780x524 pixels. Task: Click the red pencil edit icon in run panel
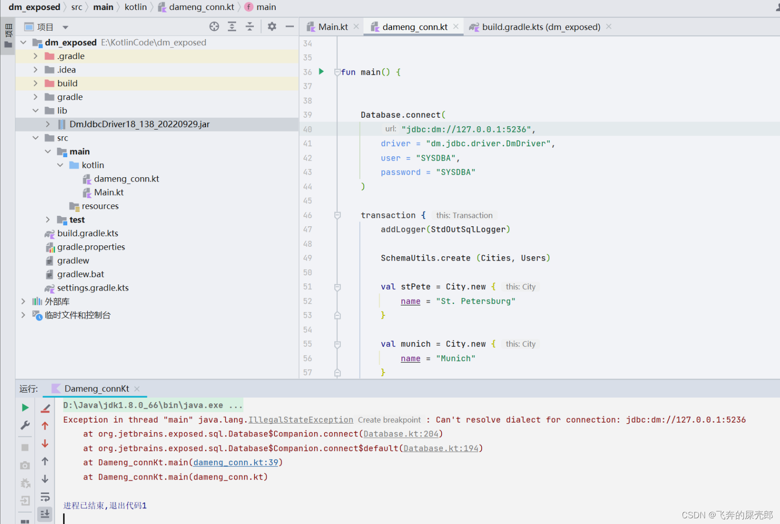tap(45, 409)
